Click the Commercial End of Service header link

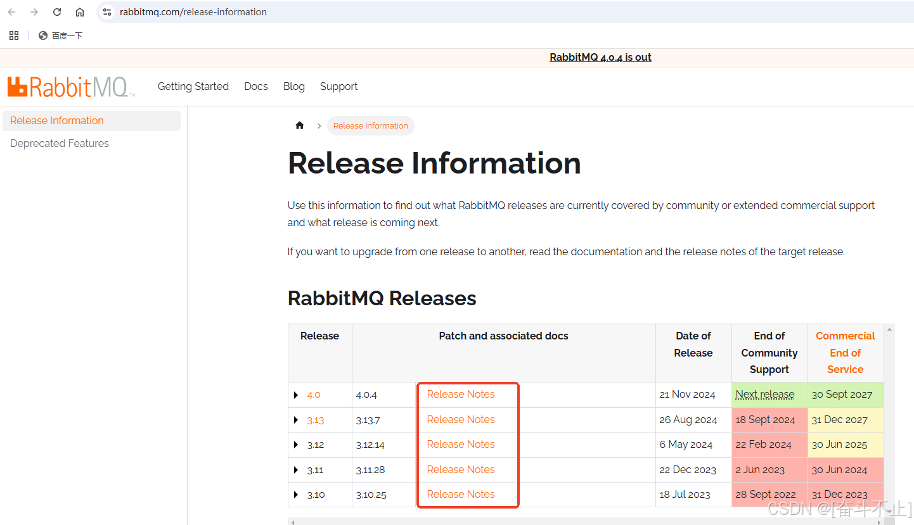846,353
